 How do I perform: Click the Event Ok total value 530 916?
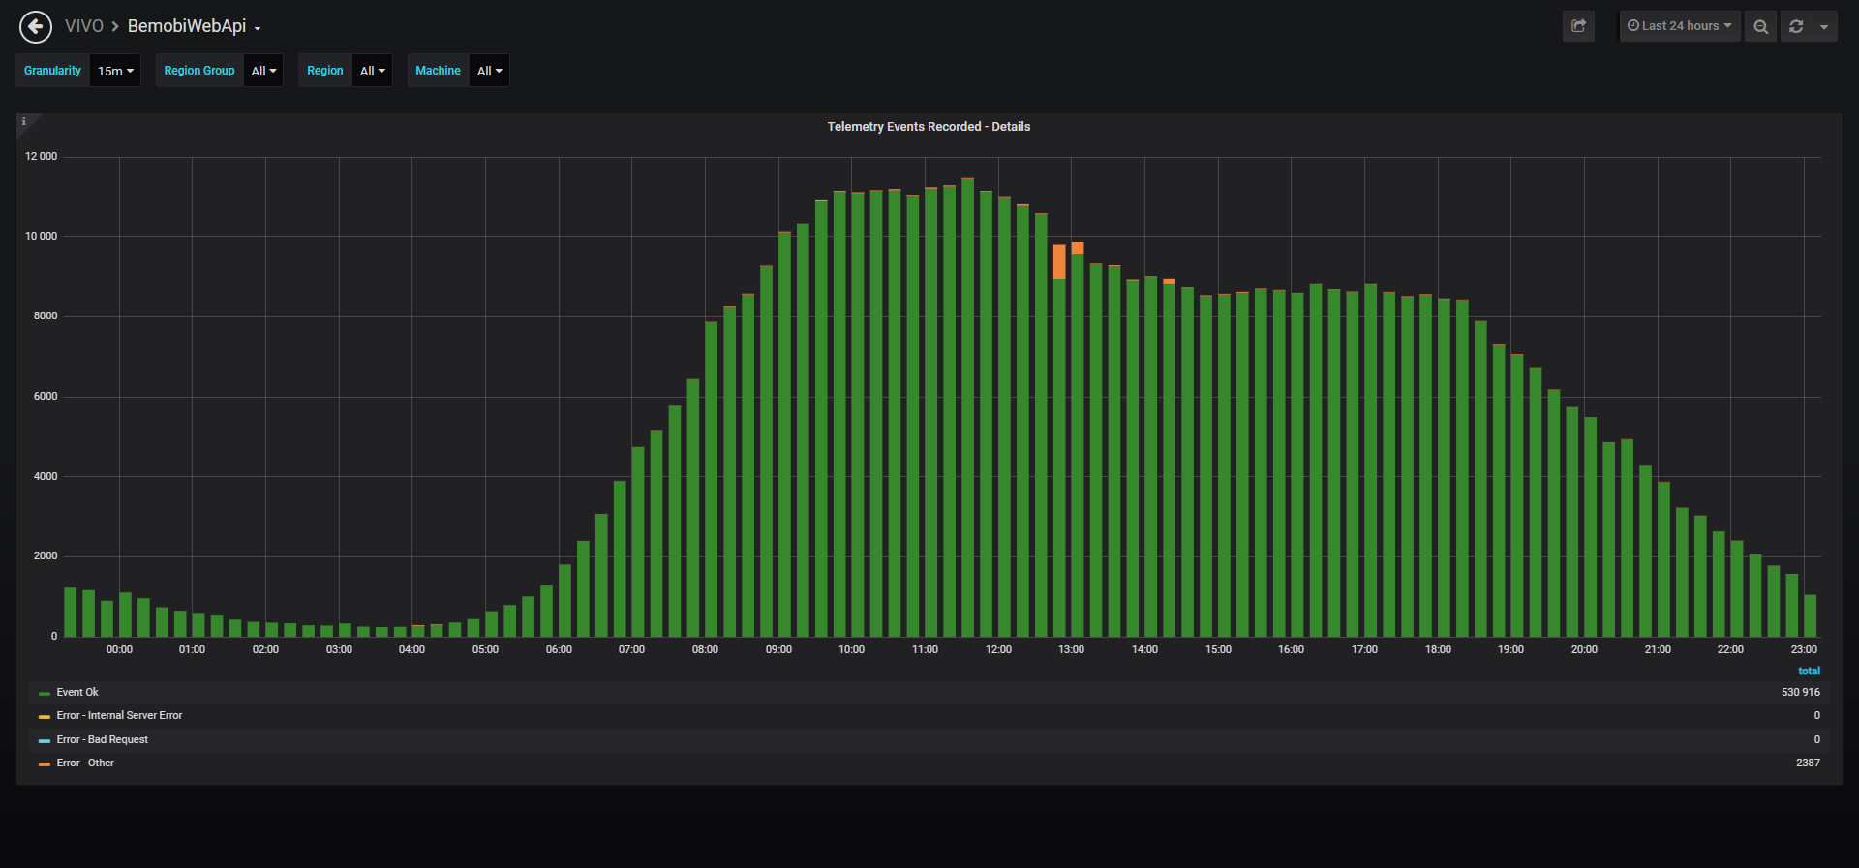point(1801,692)
